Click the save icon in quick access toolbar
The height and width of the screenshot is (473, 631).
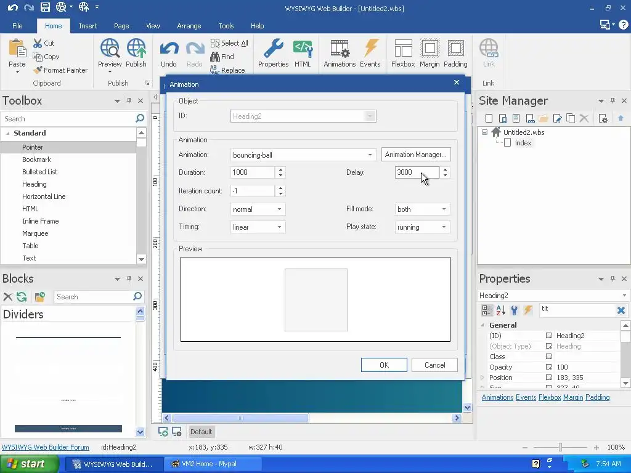45,7
